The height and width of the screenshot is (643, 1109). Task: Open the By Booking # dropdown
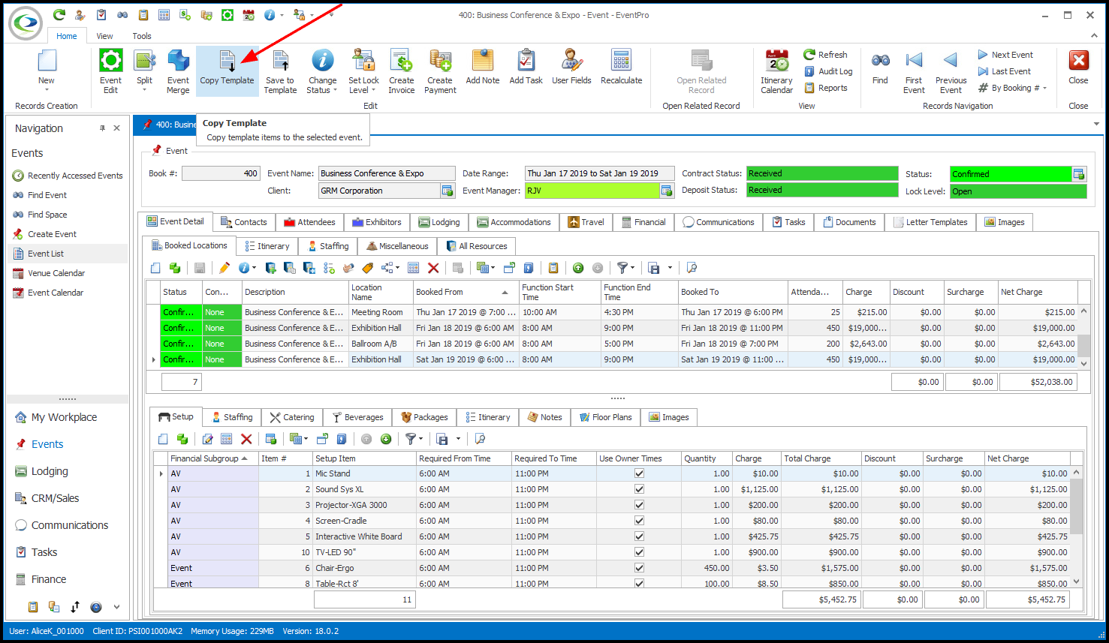1044,88
